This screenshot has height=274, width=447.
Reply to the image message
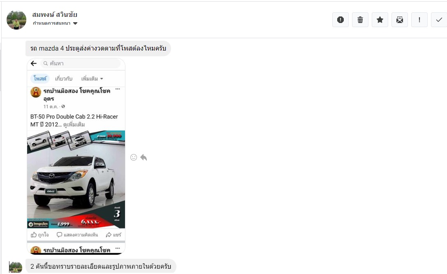144,157
